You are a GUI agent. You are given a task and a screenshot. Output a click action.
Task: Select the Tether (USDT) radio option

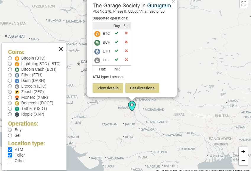10,109
